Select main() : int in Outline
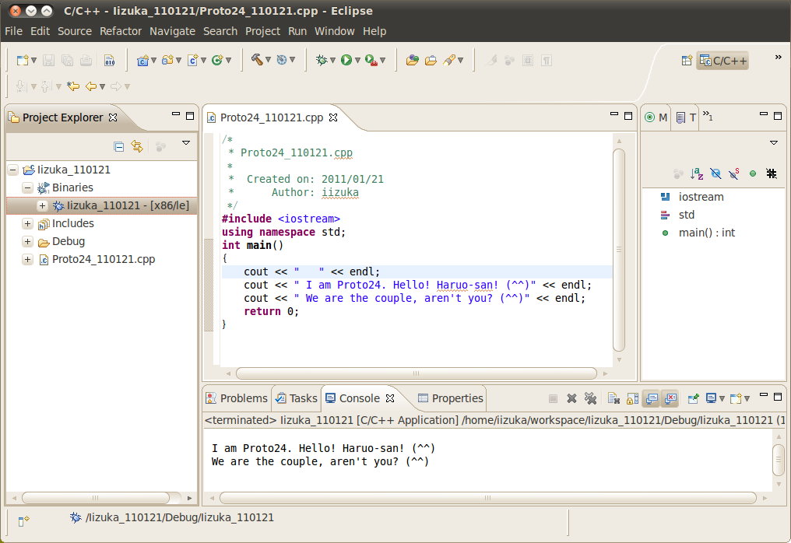The image size is (791, 543). tap(706, 233)
